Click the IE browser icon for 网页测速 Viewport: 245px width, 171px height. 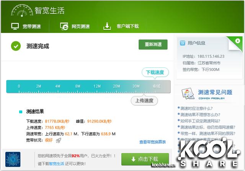[64, 26]
